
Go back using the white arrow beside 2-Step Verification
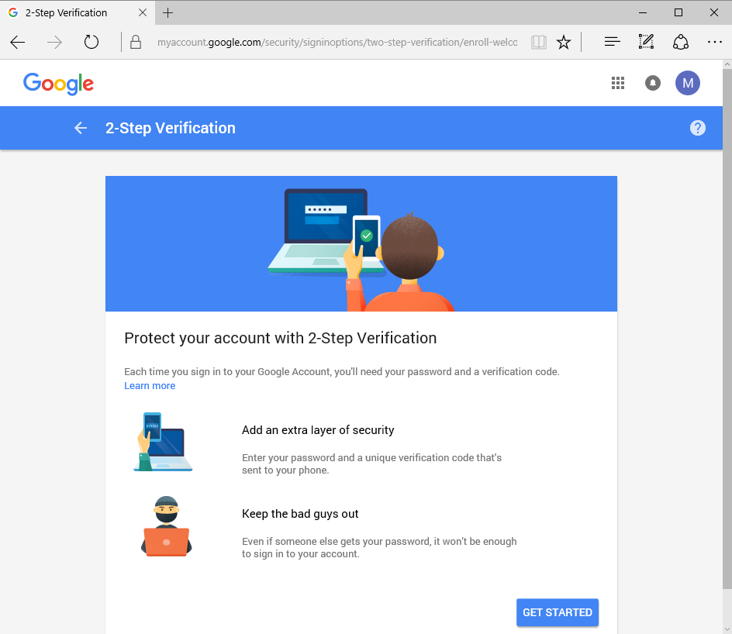[80, 128]
